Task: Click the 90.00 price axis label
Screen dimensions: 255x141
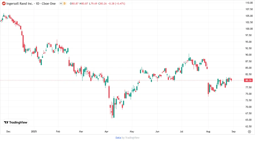Action: 249,55
